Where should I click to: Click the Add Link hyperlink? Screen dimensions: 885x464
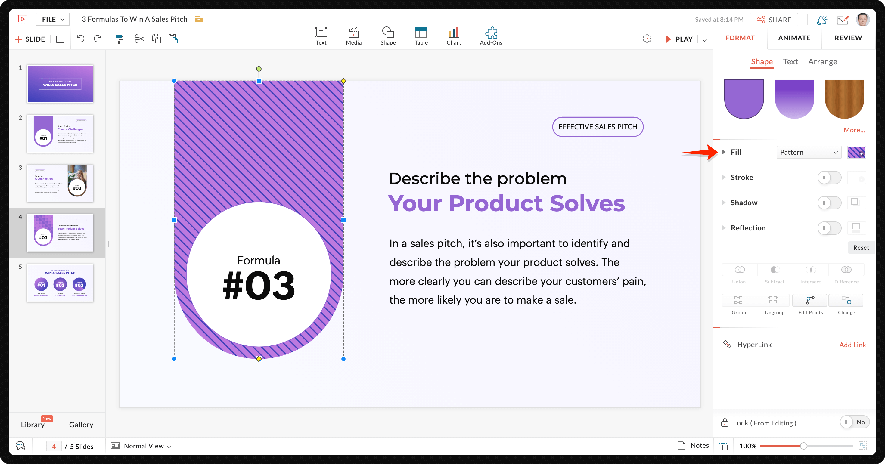852,345
